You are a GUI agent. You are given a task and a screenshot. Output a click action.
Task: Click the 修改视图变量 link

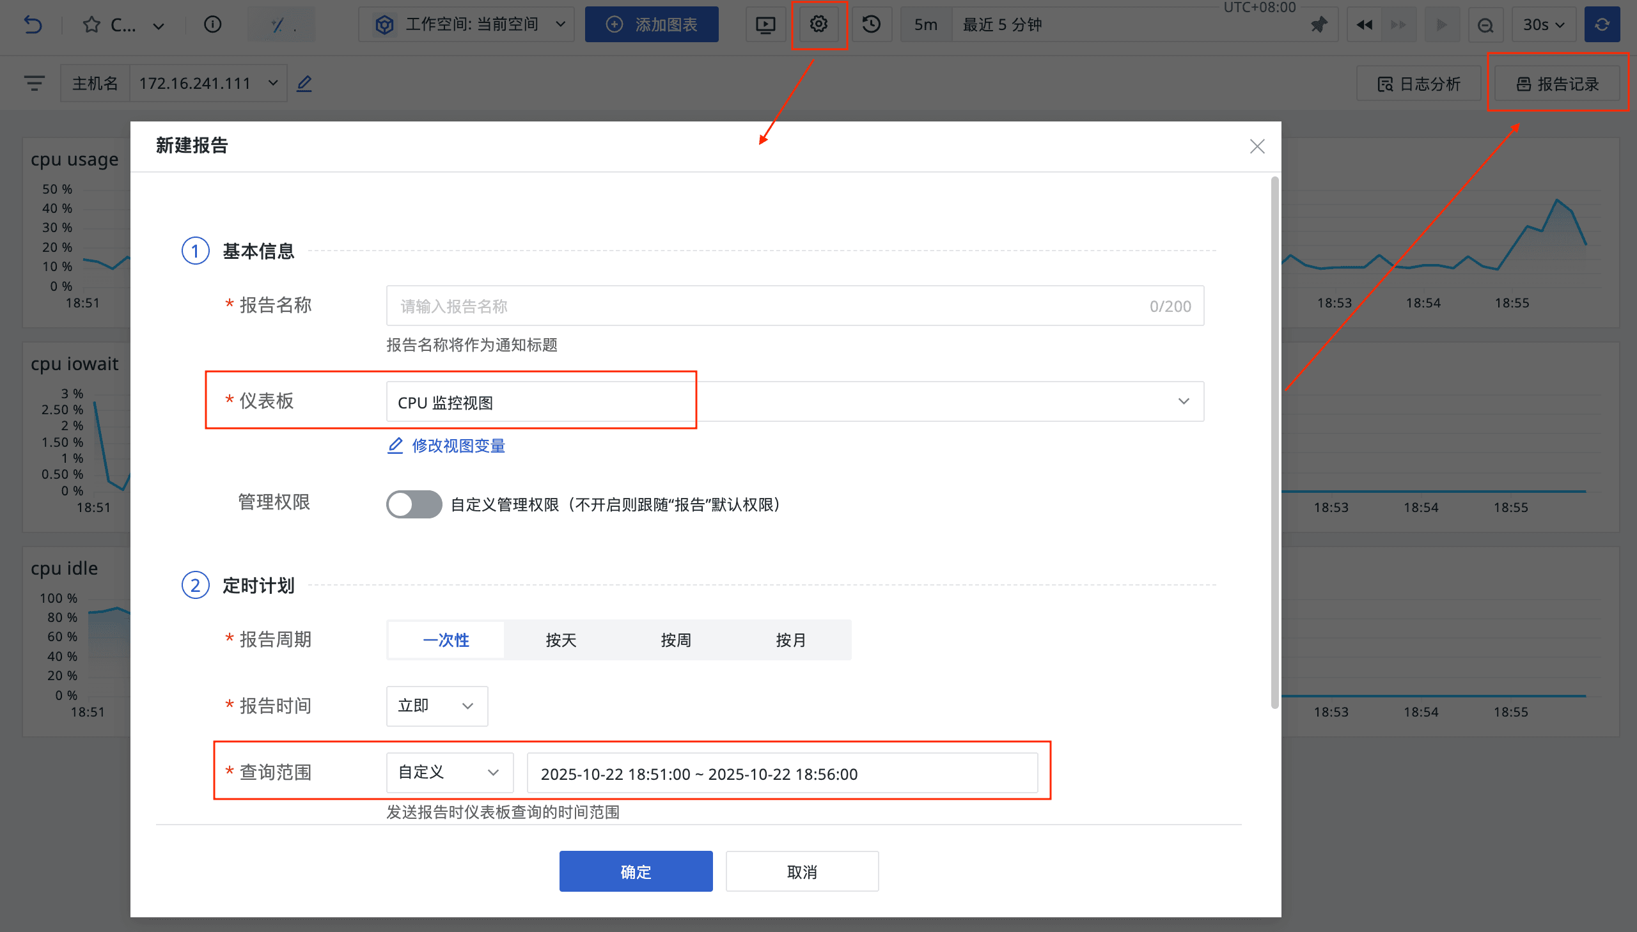(x=458, y=446)
